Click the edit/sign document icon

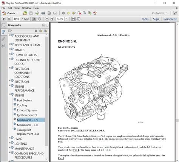[x=49, y=13]
